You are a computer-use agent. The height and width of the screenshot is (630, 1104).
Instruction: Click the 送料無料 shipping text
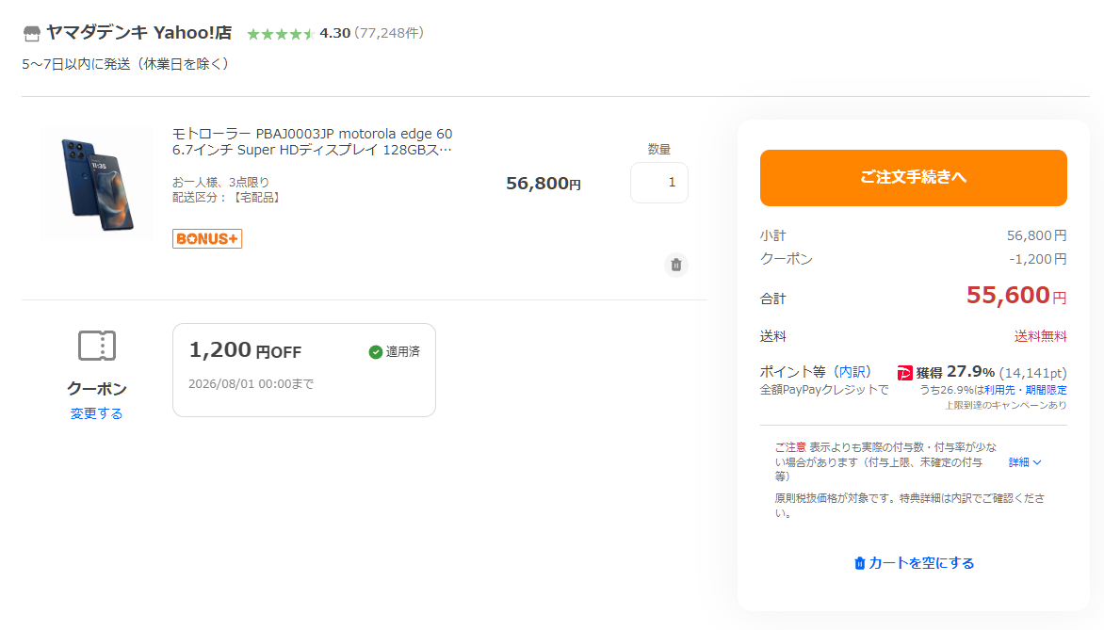tap(1040, 336)
